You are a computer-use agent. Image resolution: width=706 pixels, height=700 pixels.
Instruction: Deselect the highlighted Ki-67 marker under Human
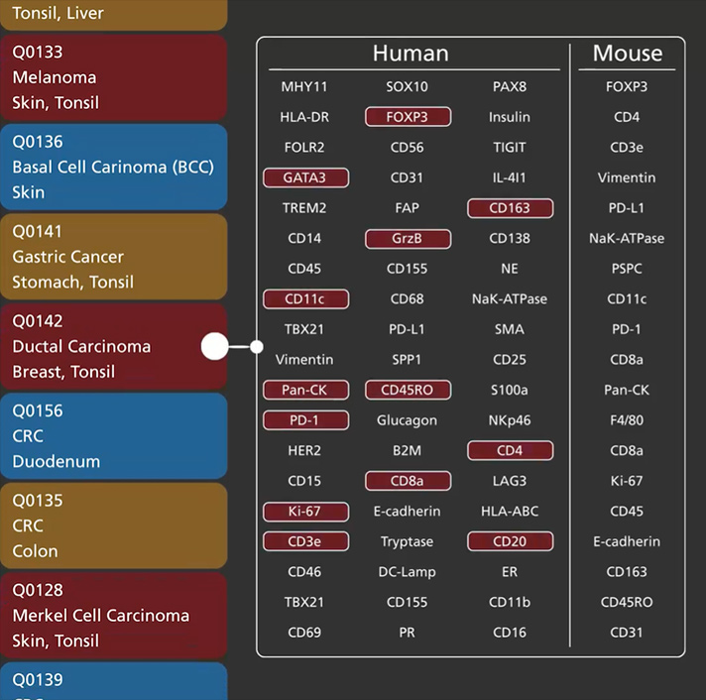point(304,512)
